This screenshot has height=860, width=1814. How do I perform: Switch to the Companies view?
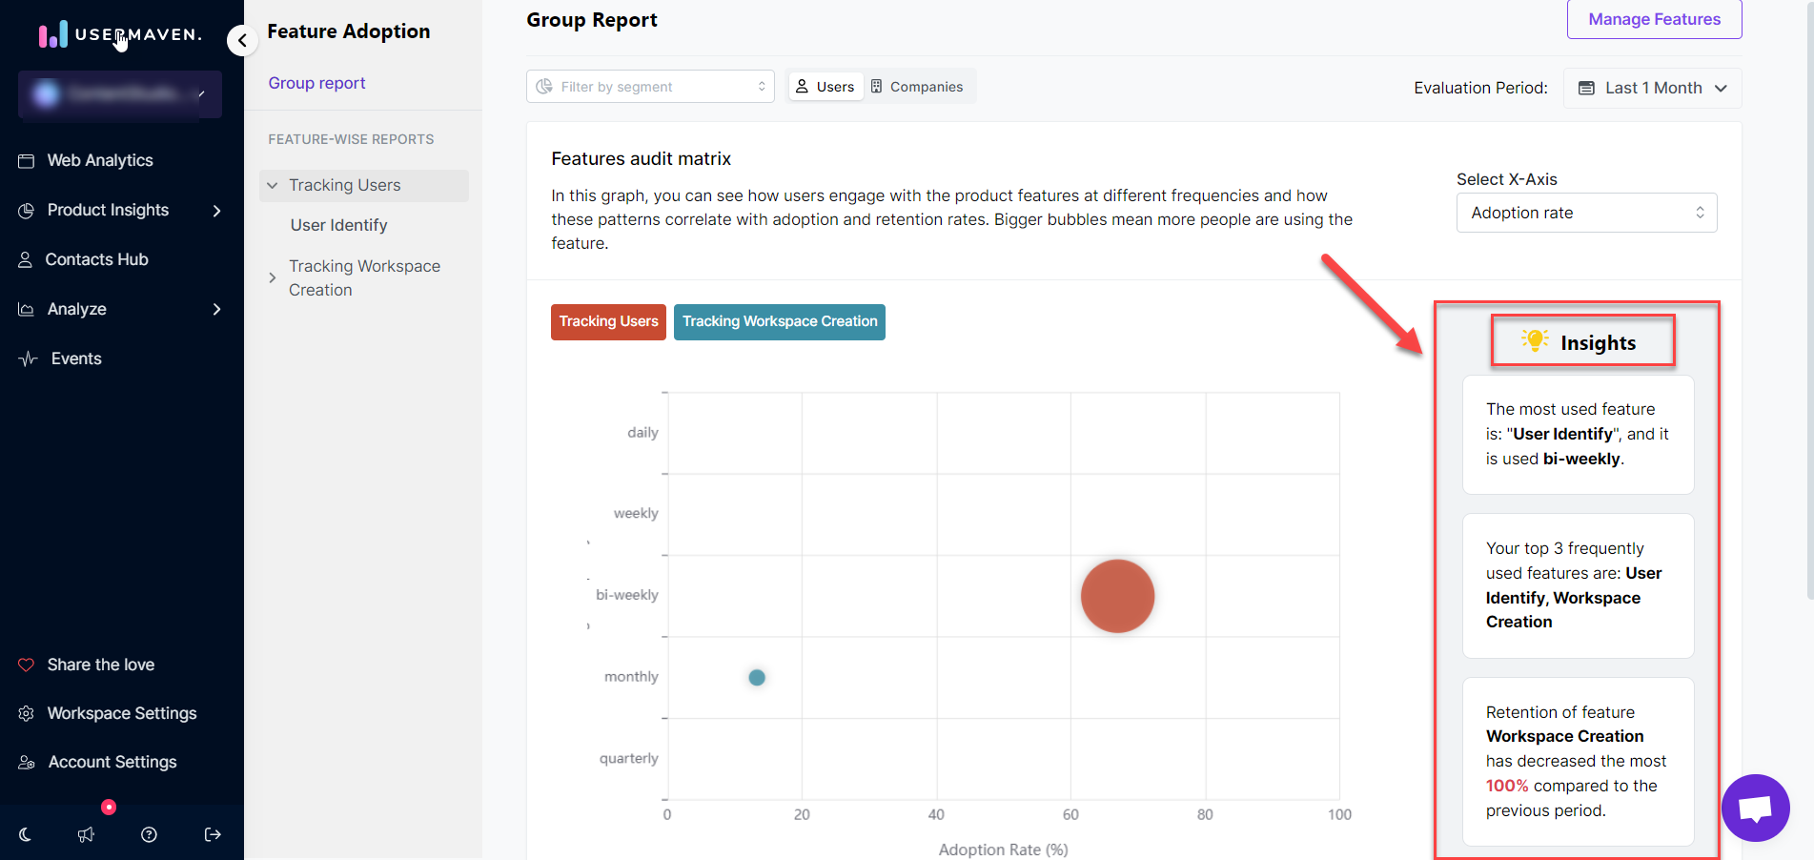click(x=918, y=86)
